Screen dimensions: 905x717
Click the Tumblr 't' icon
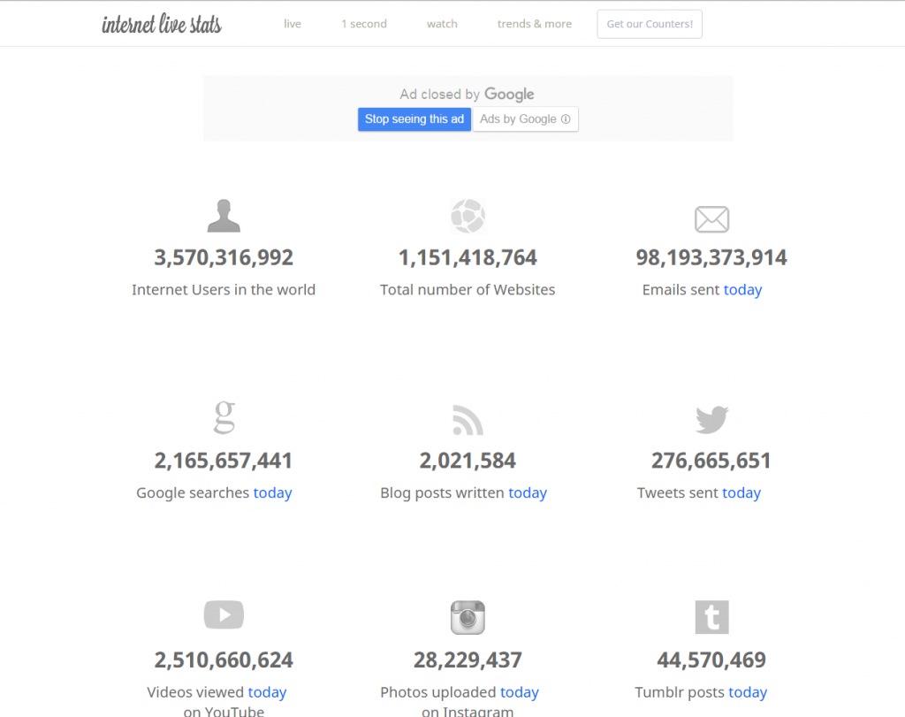pos(711,617)
